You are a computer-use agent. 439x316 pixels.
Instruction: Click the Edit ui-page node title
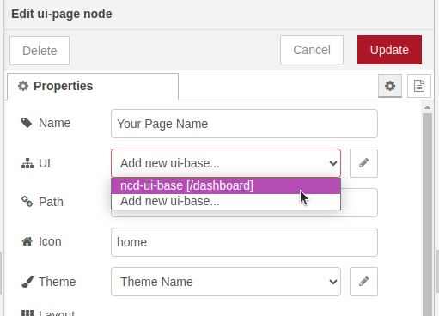(62, 14)
